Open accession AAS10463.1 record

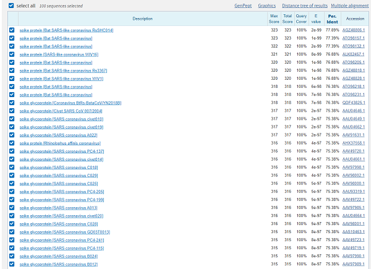pos(354,231)
